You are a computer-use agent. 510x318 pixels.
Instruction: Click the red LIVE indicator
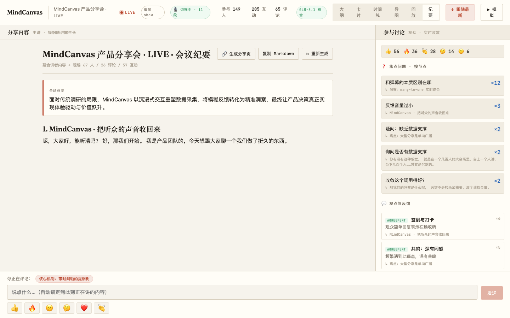pos(127,12)
